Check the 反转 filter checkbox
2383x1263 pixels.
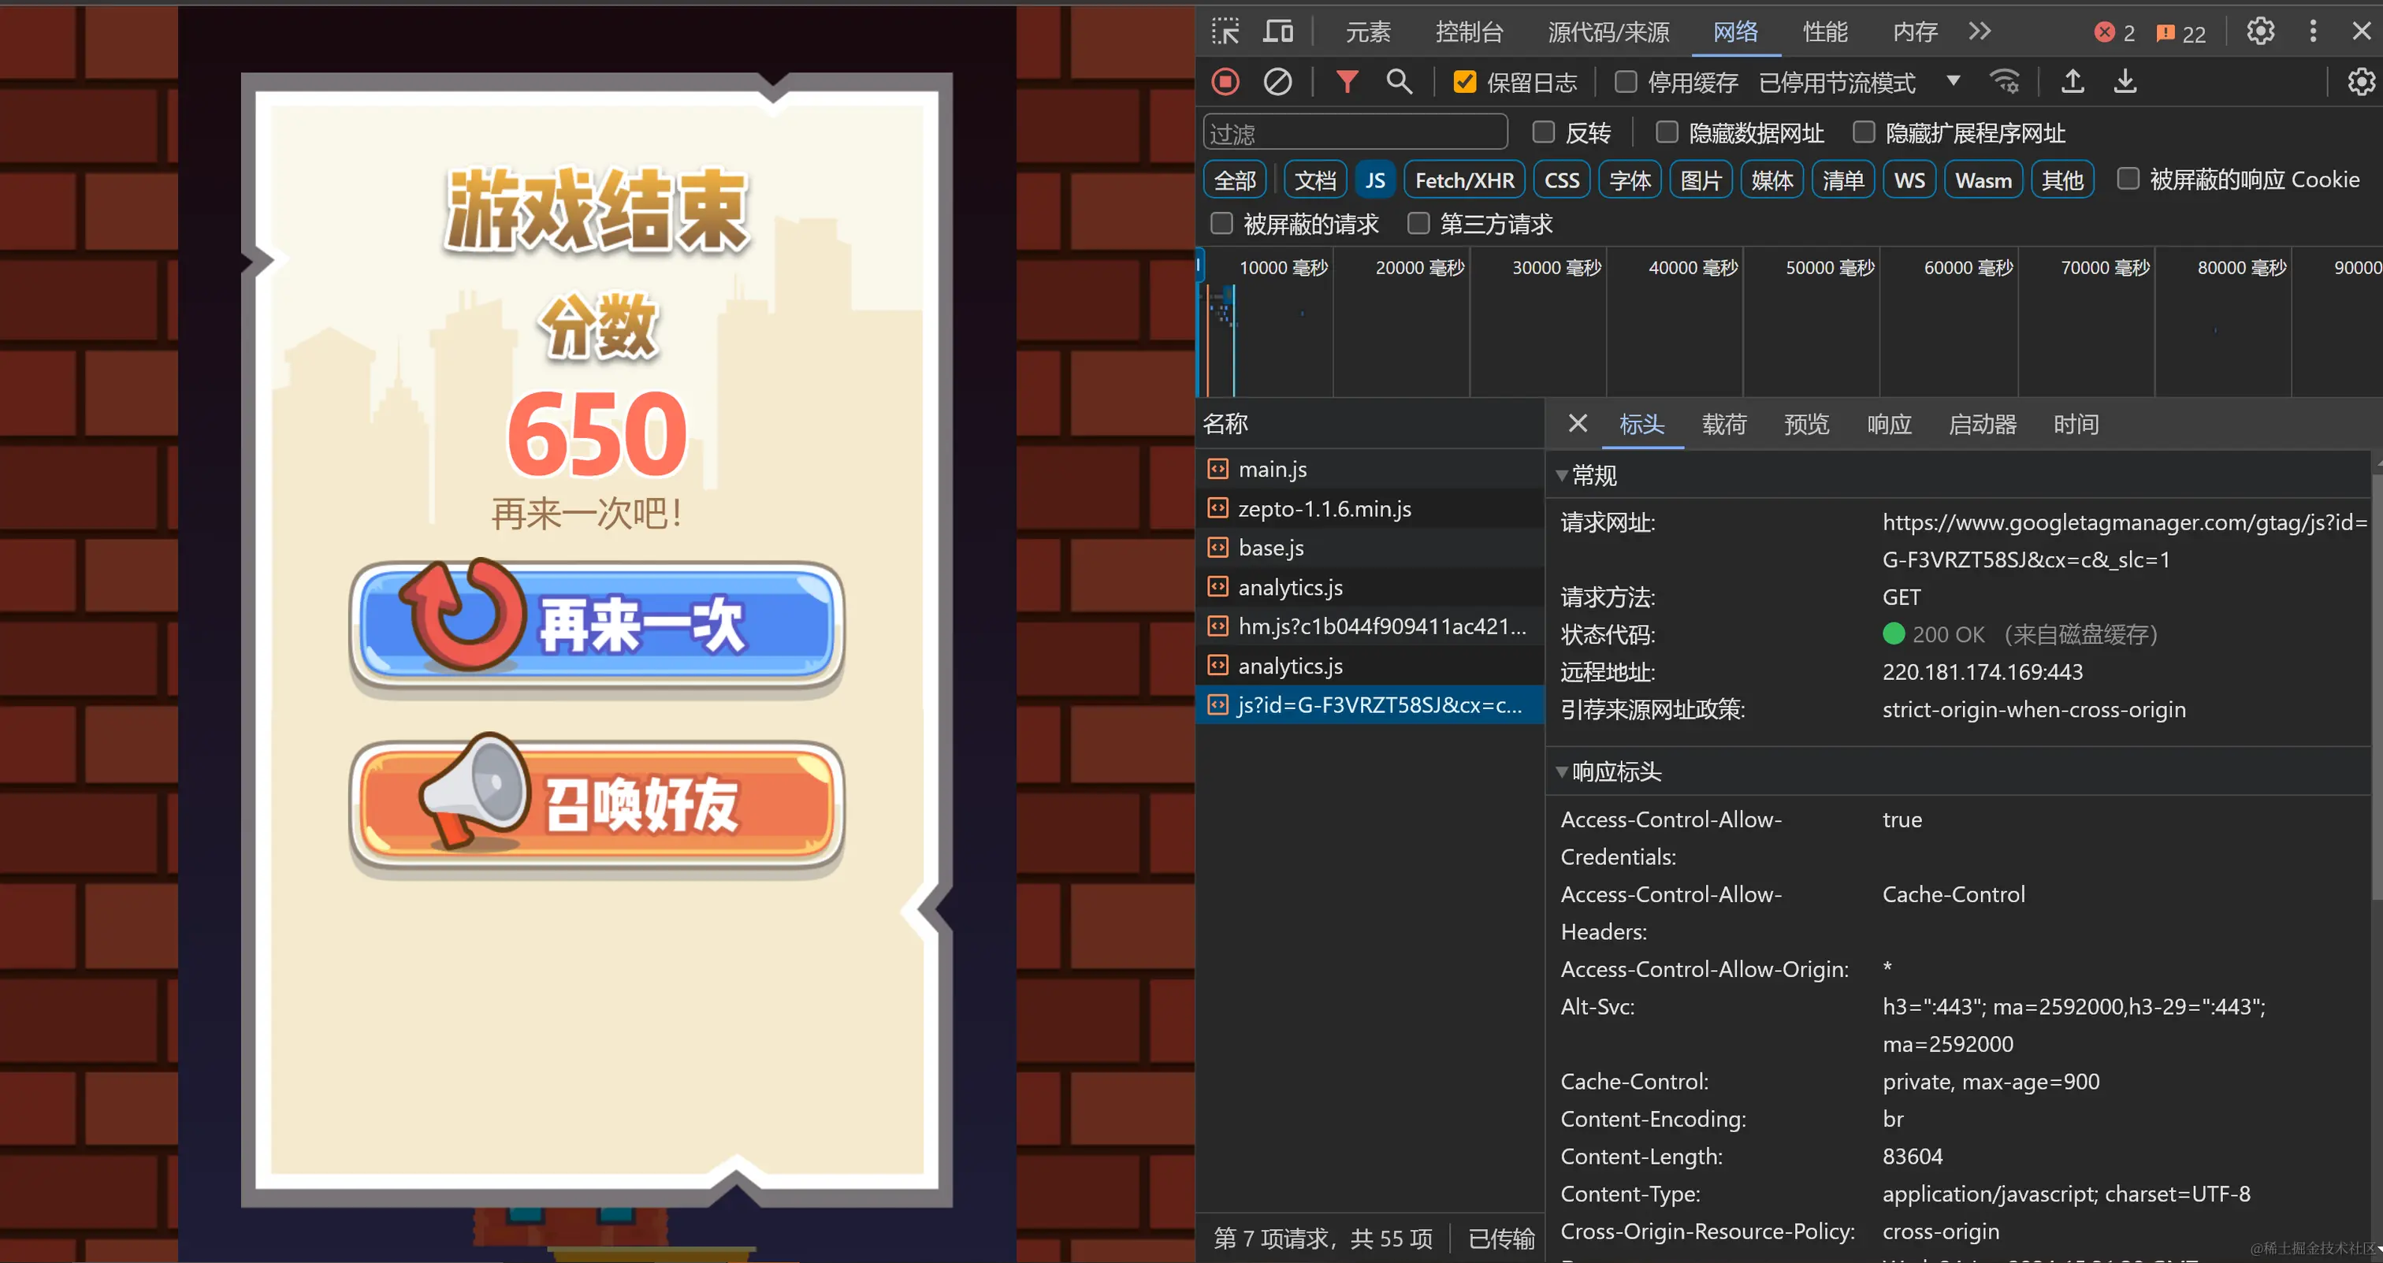pyautogui.click(x=1543, y=132)
